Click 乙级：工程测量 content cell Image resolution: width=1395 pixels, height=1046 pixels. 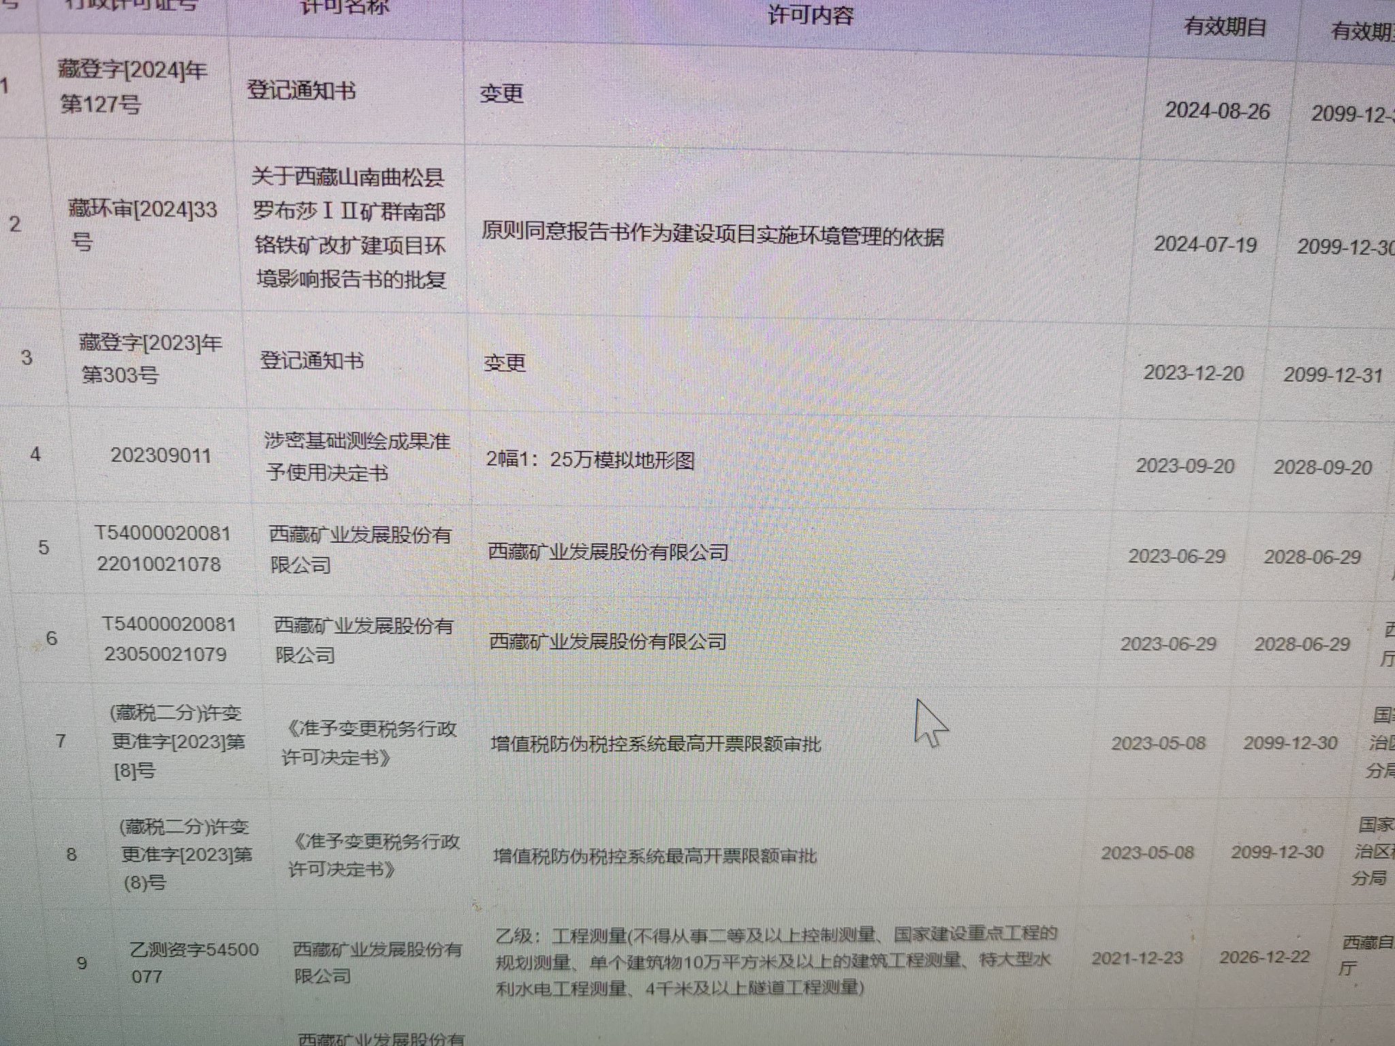click(x=777, y=961)
